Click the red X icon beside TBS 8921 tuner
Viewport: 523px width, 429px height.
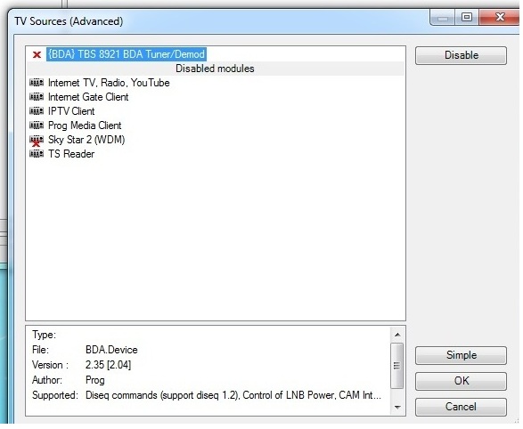coord(37,54)
